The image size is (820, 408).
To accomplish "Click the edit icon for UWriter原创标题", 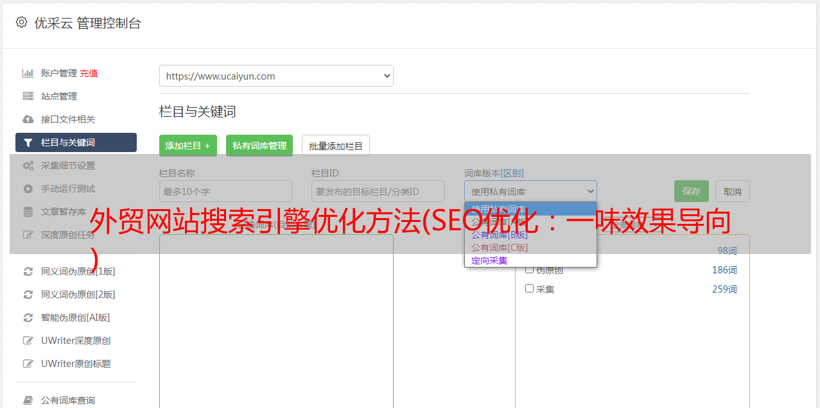I will (x=28, y=364).
